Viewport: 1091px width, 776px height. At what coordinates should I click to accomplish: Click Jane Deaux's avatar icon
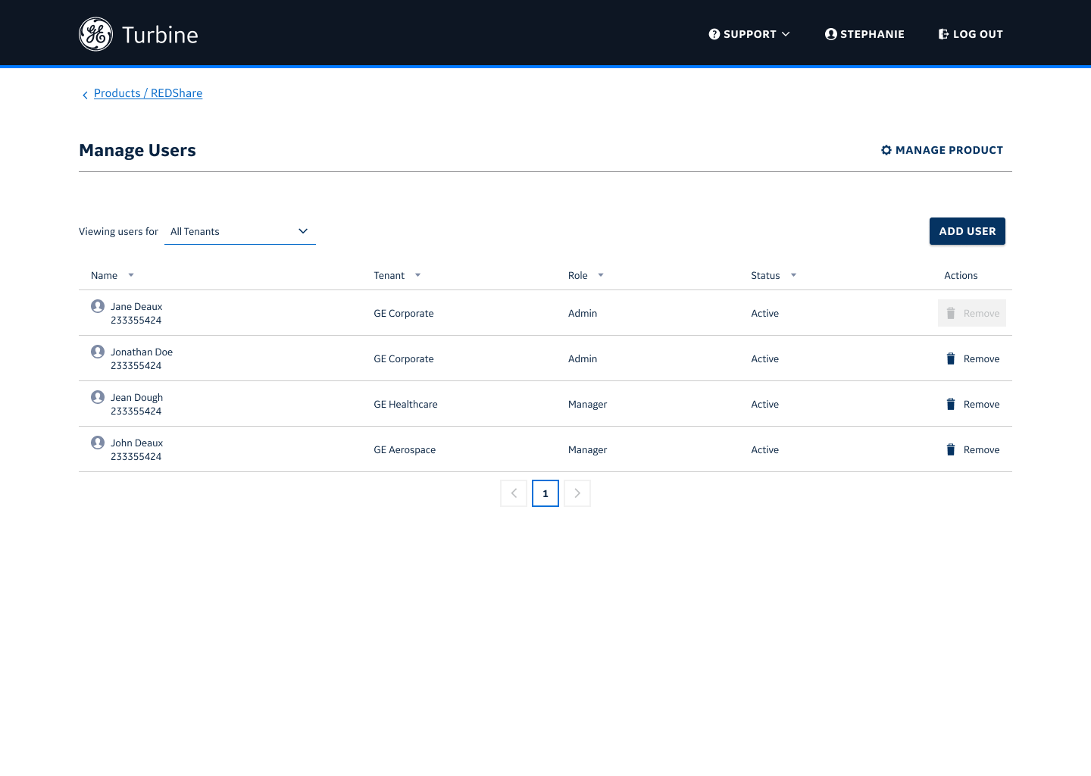pyautogui.click(x=98, y=306)
